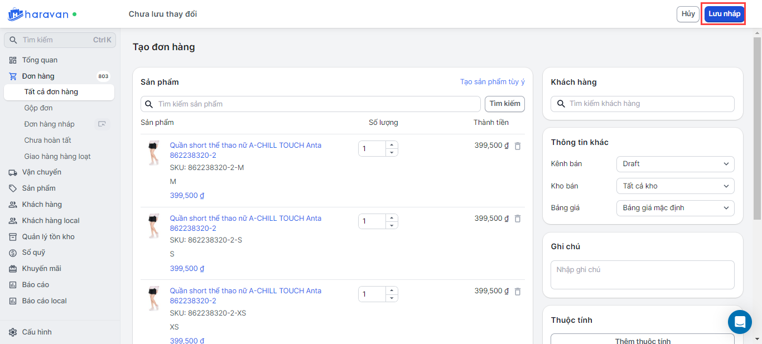Screen dimensions: 762x344
Task: Click the Lưu nháp button
Action: pos(724,14)
